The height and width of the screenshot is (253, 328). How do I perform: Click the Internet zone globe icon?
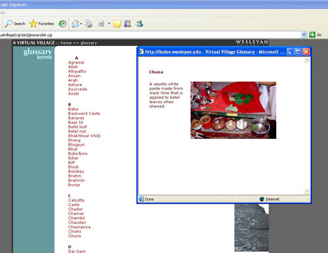262,199
